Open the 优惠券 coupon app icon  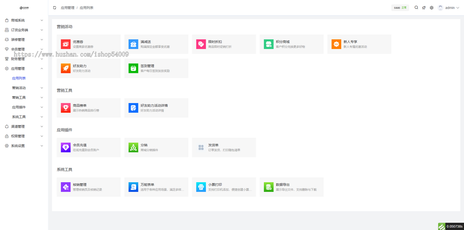point(66,44)
